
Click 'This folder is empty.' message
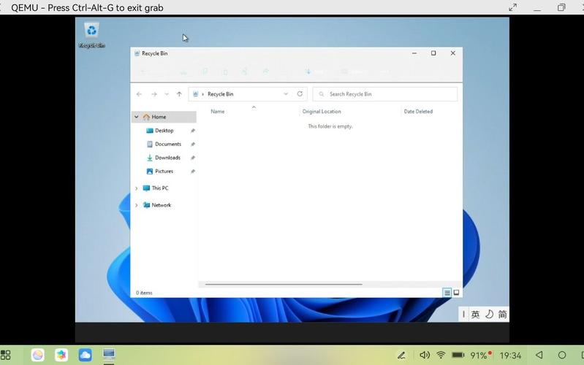pos(330,126)
